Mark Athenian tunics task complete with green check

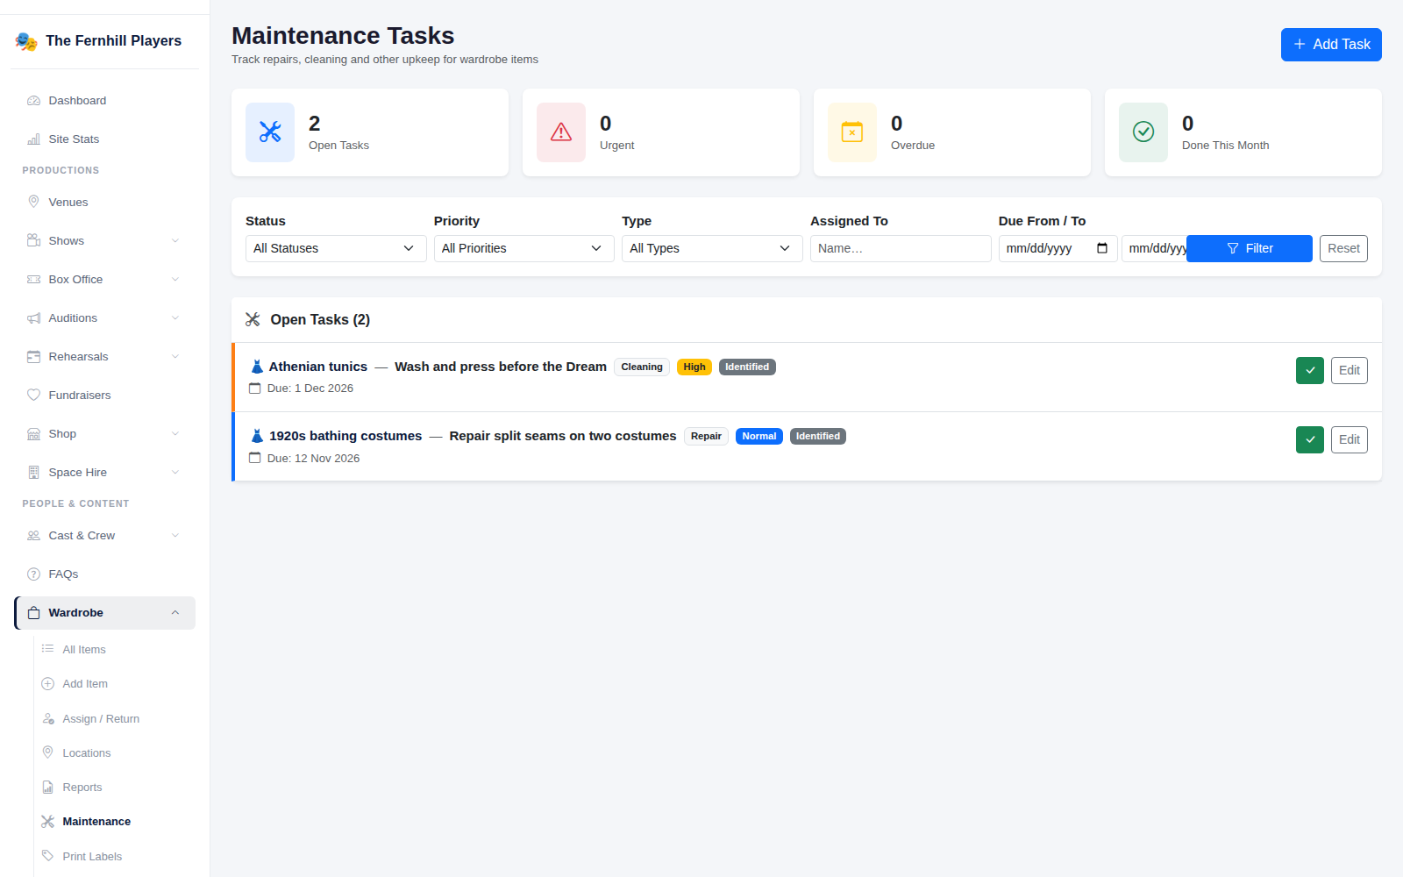point(1310,371)
